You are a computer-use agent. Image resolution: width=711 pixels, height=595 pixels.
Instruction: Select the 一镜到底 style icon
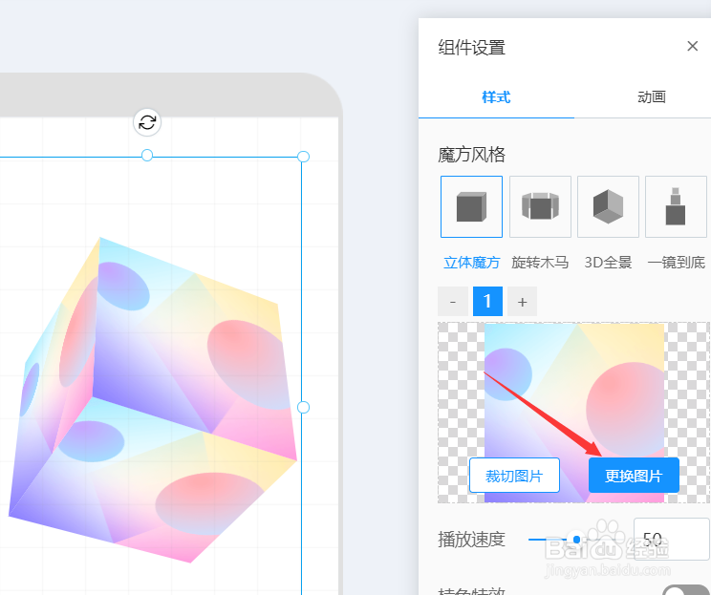click(676, 206)
